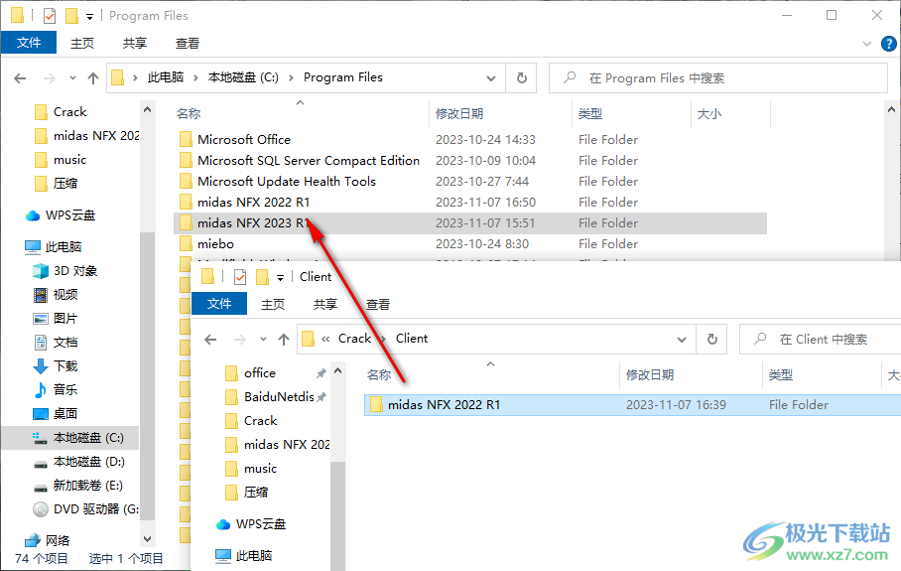Open WPS云盘 in left navigation pane
The height and width of the screenshot is (571, 901).
pyautogui.click(x=61, y=215)
